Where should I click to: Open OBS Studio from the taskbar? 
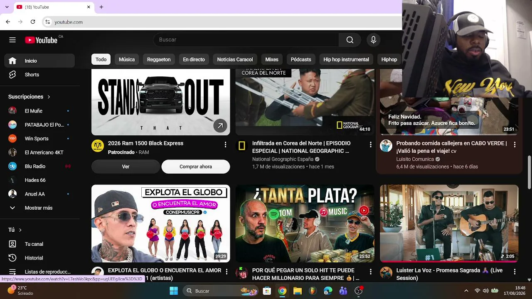[x=359, y=291]
